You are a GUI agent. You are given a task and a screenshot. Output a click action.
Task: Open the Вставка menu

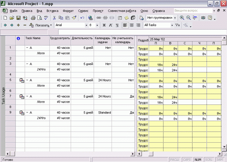(53, 11)
